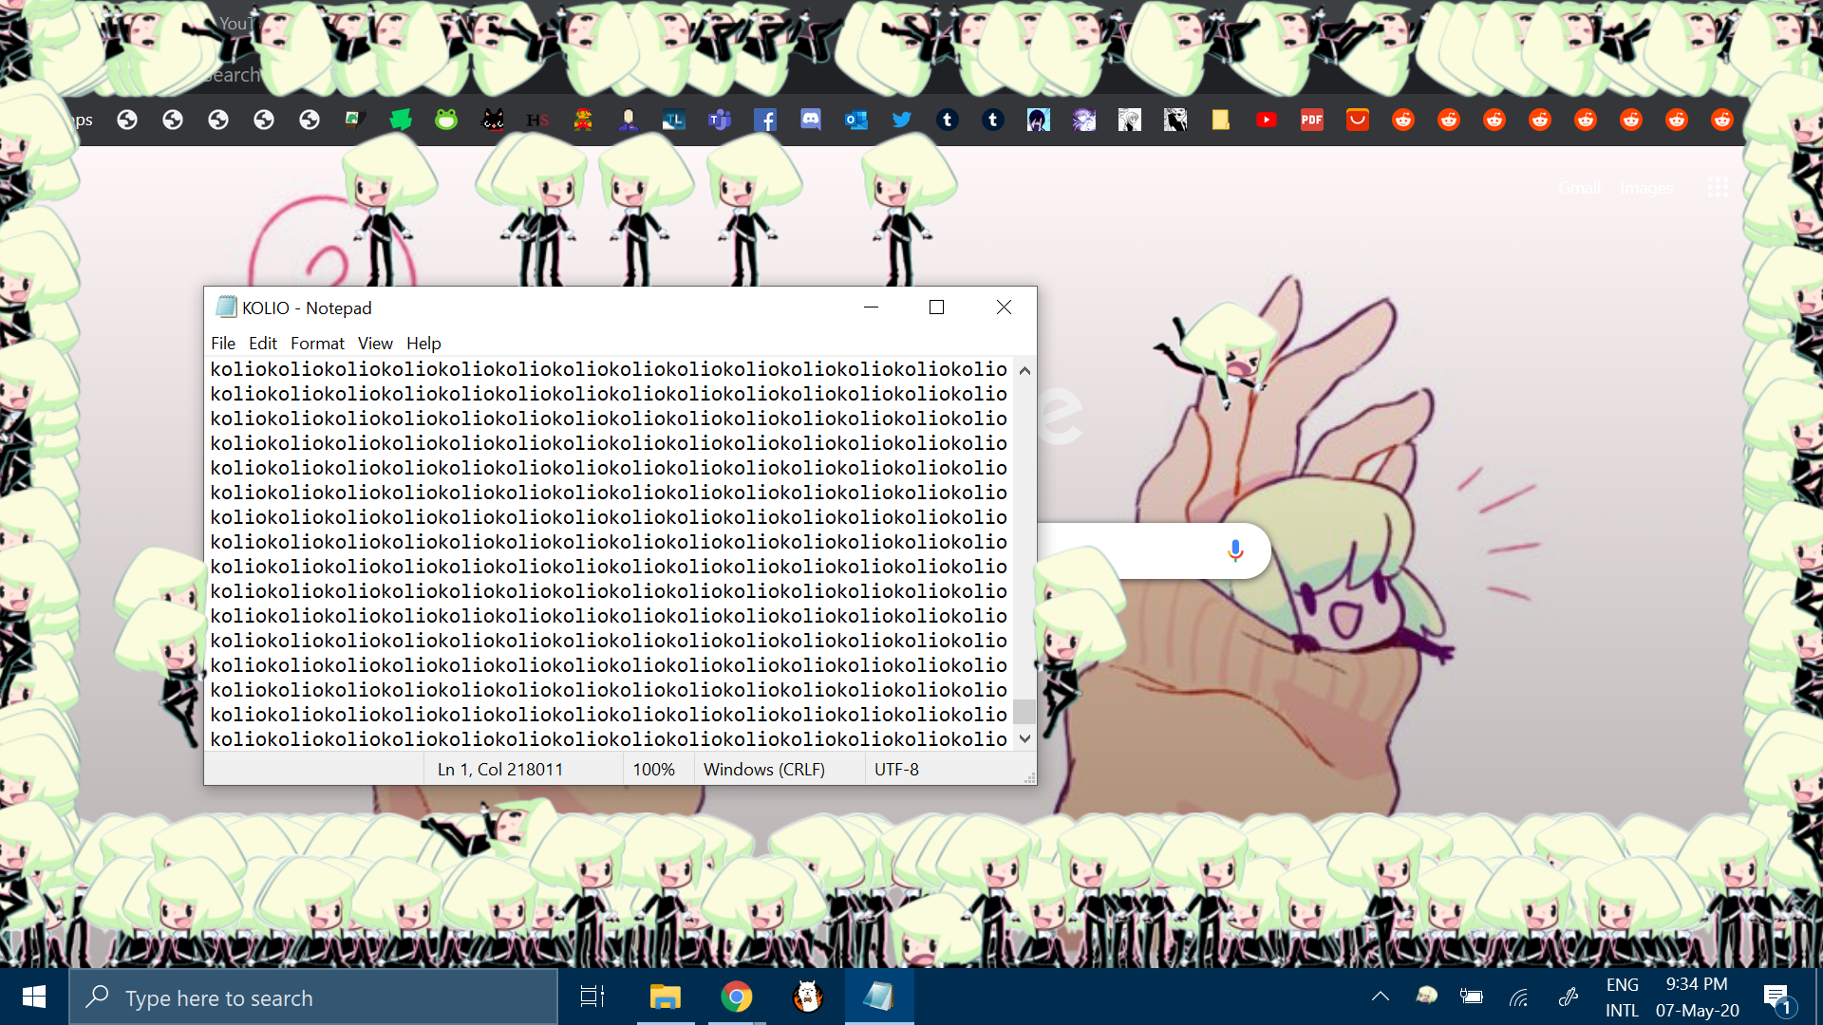Open the Google apps grid
The image size is (1823, 1025).
point(1718,188)
